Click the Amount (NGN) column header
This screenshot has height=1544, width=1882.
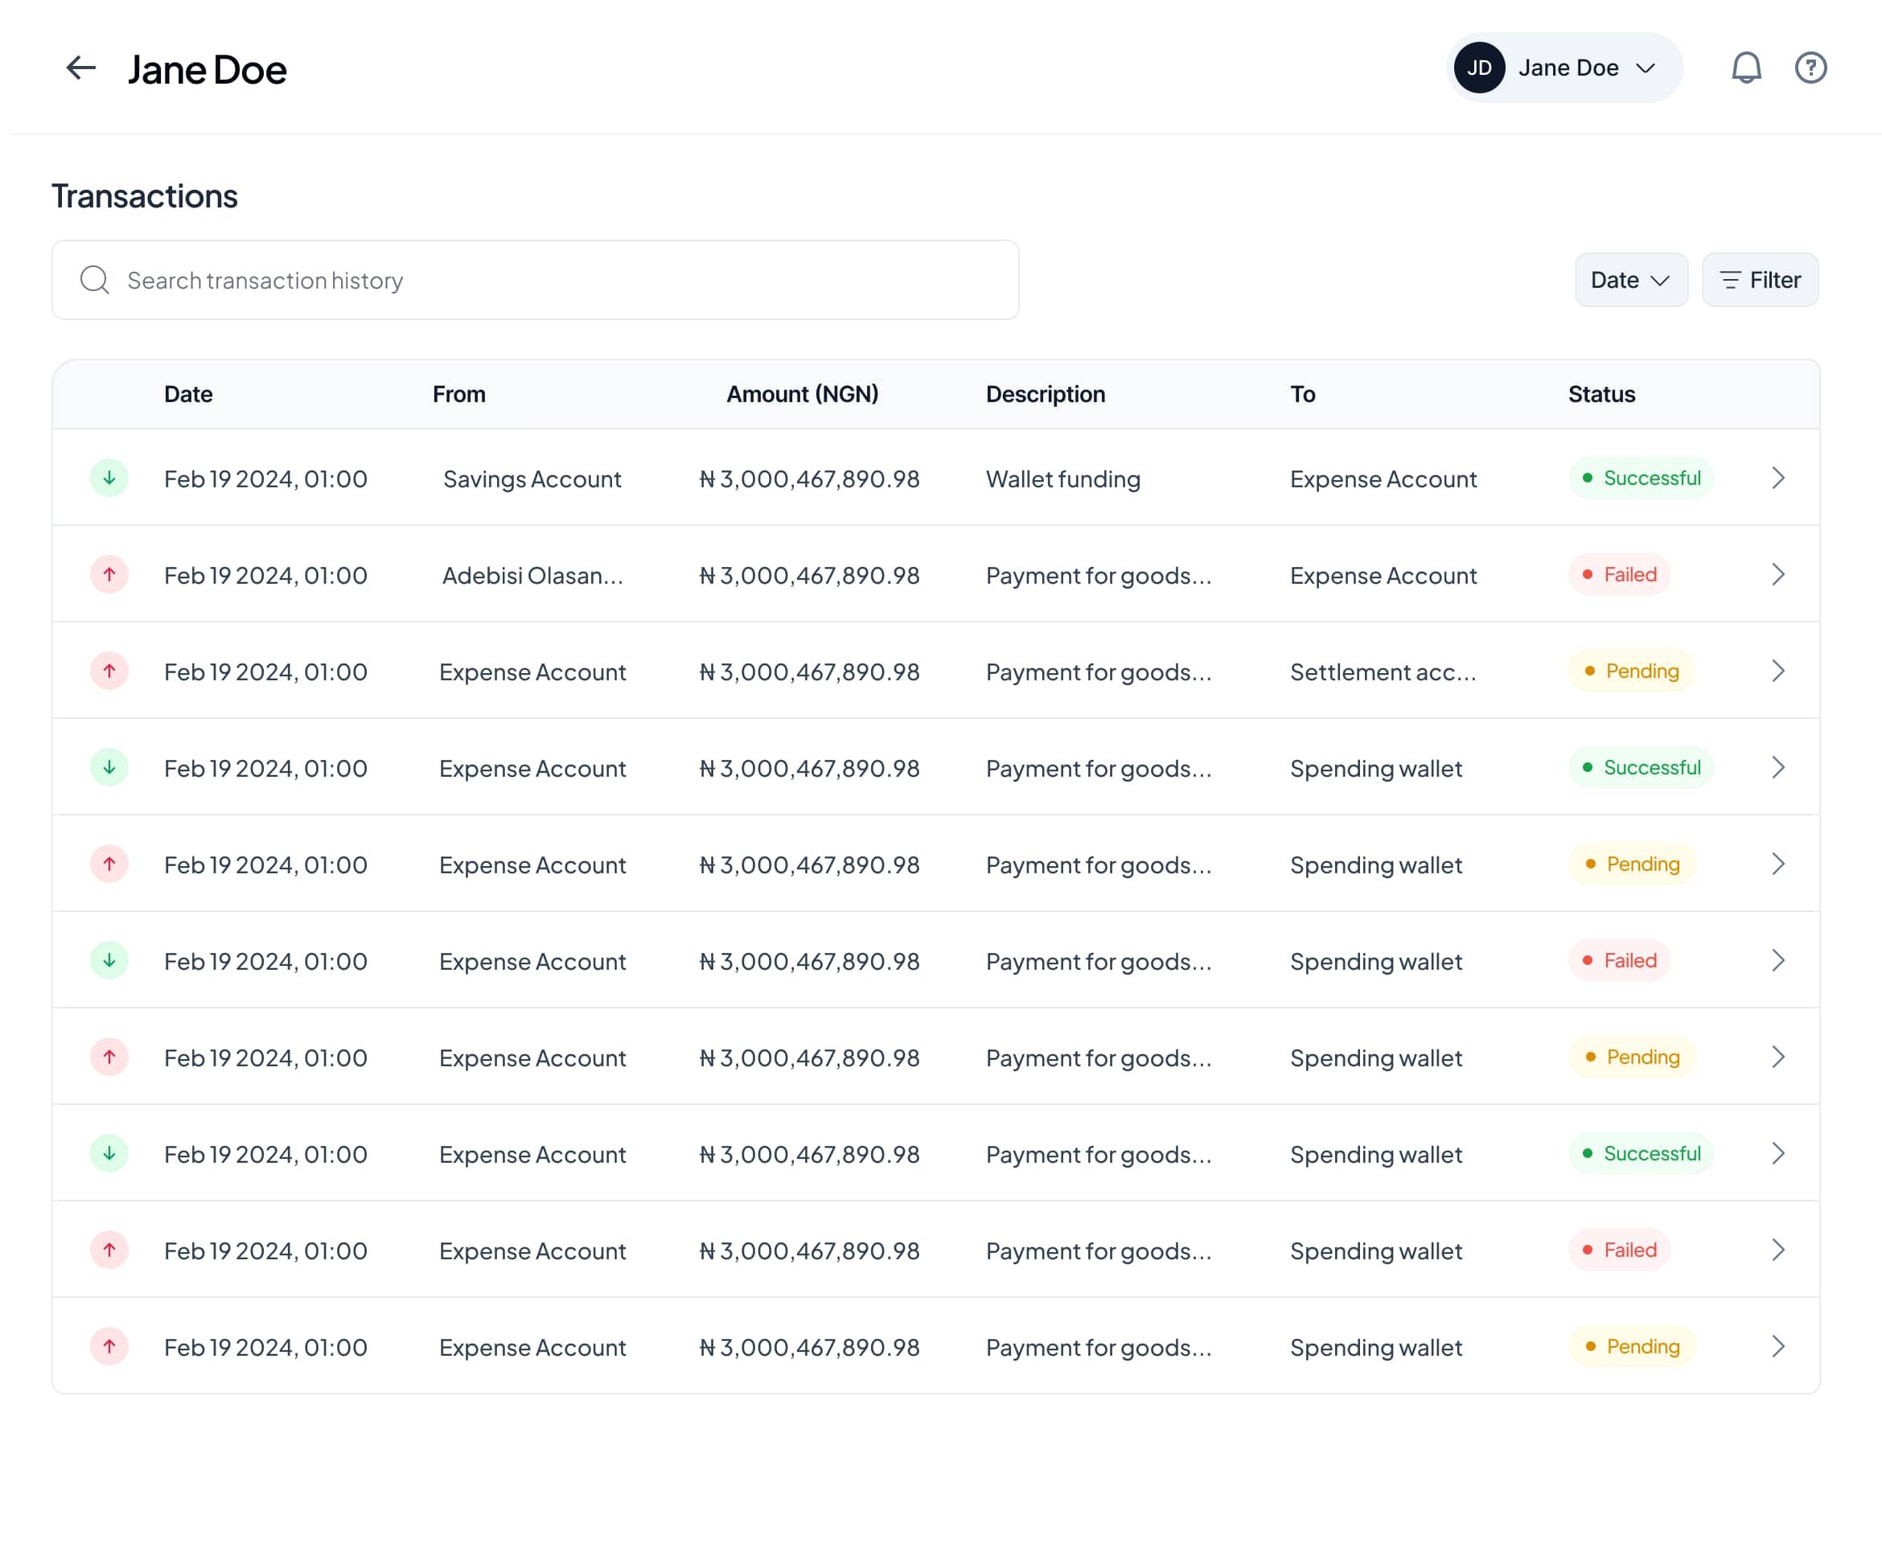[802, 394]
